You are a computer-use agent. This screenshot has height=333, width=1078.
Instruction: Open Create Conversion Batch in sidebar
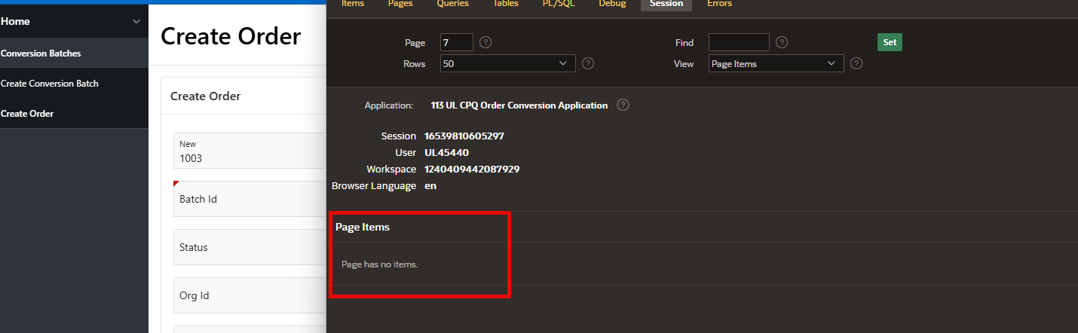point(50,84)
